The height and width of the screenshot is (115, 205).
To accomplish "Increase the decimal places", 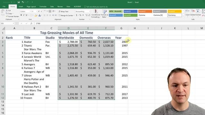I will 86,15.
